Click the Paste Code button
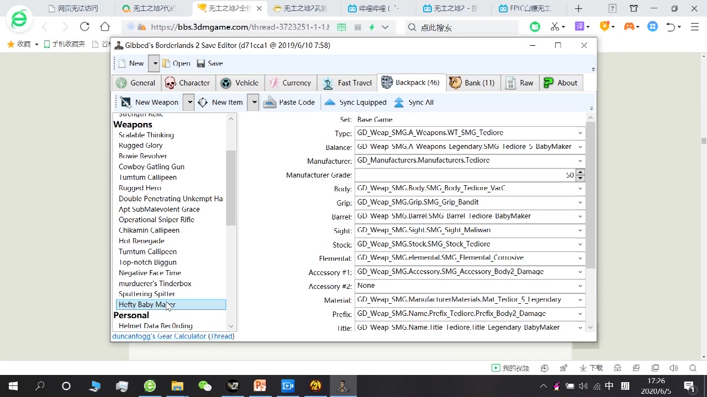The width and height of the screenshot is (707, 397). (x=289, y=102)
